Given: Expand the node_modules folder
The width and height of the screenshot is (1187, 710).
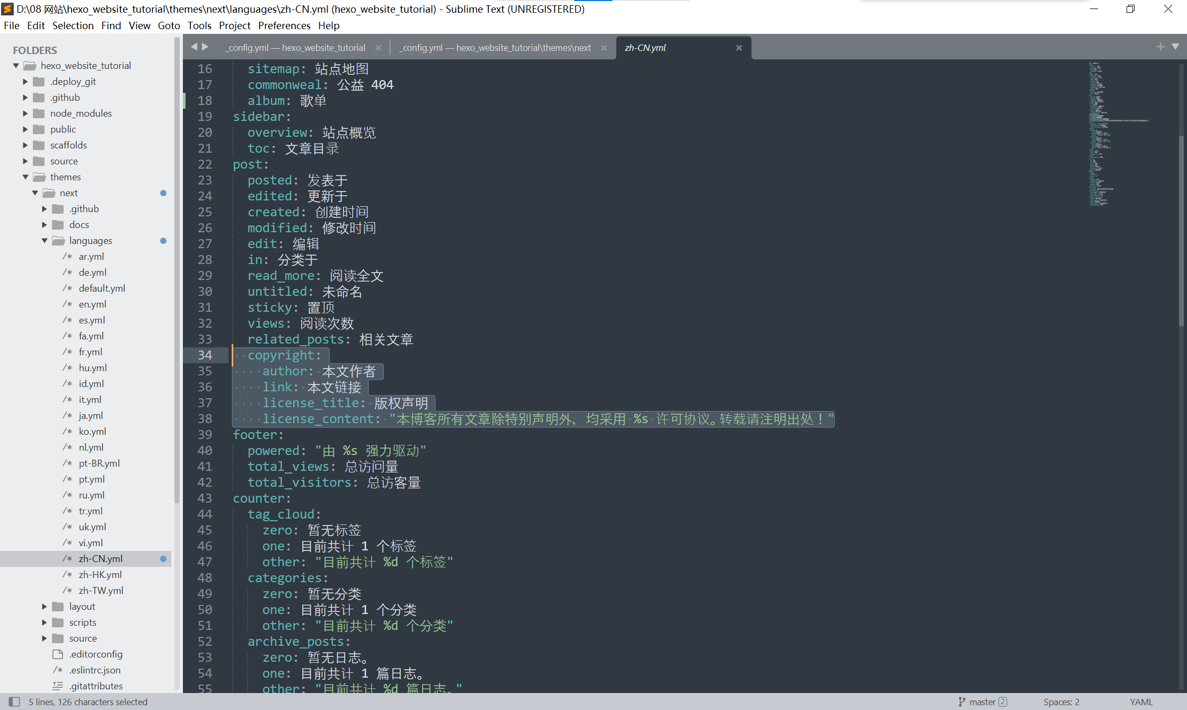Looking at the screenshot, I should pyautogui.click(x=25, y=113).
